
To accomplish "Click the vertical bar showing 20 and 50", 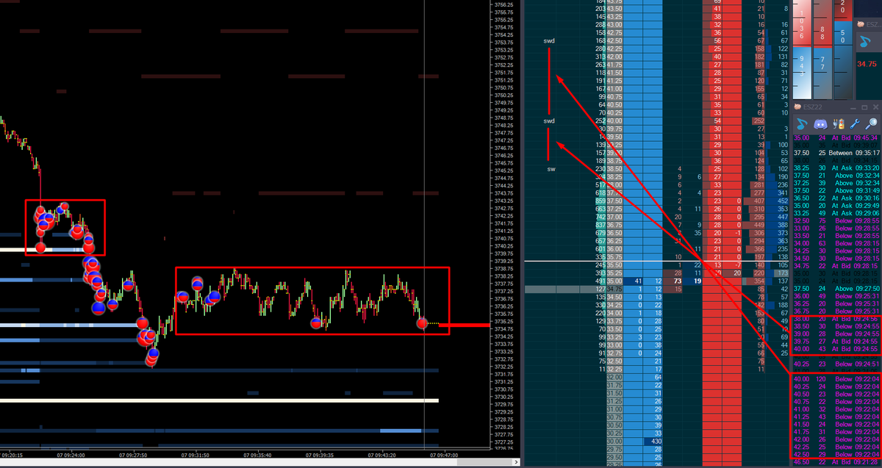I will click(x=843, y=49).
